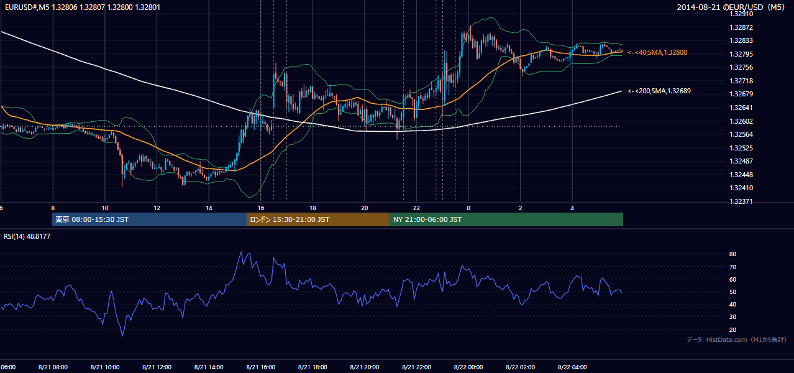This screenshot has width=794, height=373.
Task: Click the 40,SMA,1.32800 orange label
Action: tap(657, 53)
